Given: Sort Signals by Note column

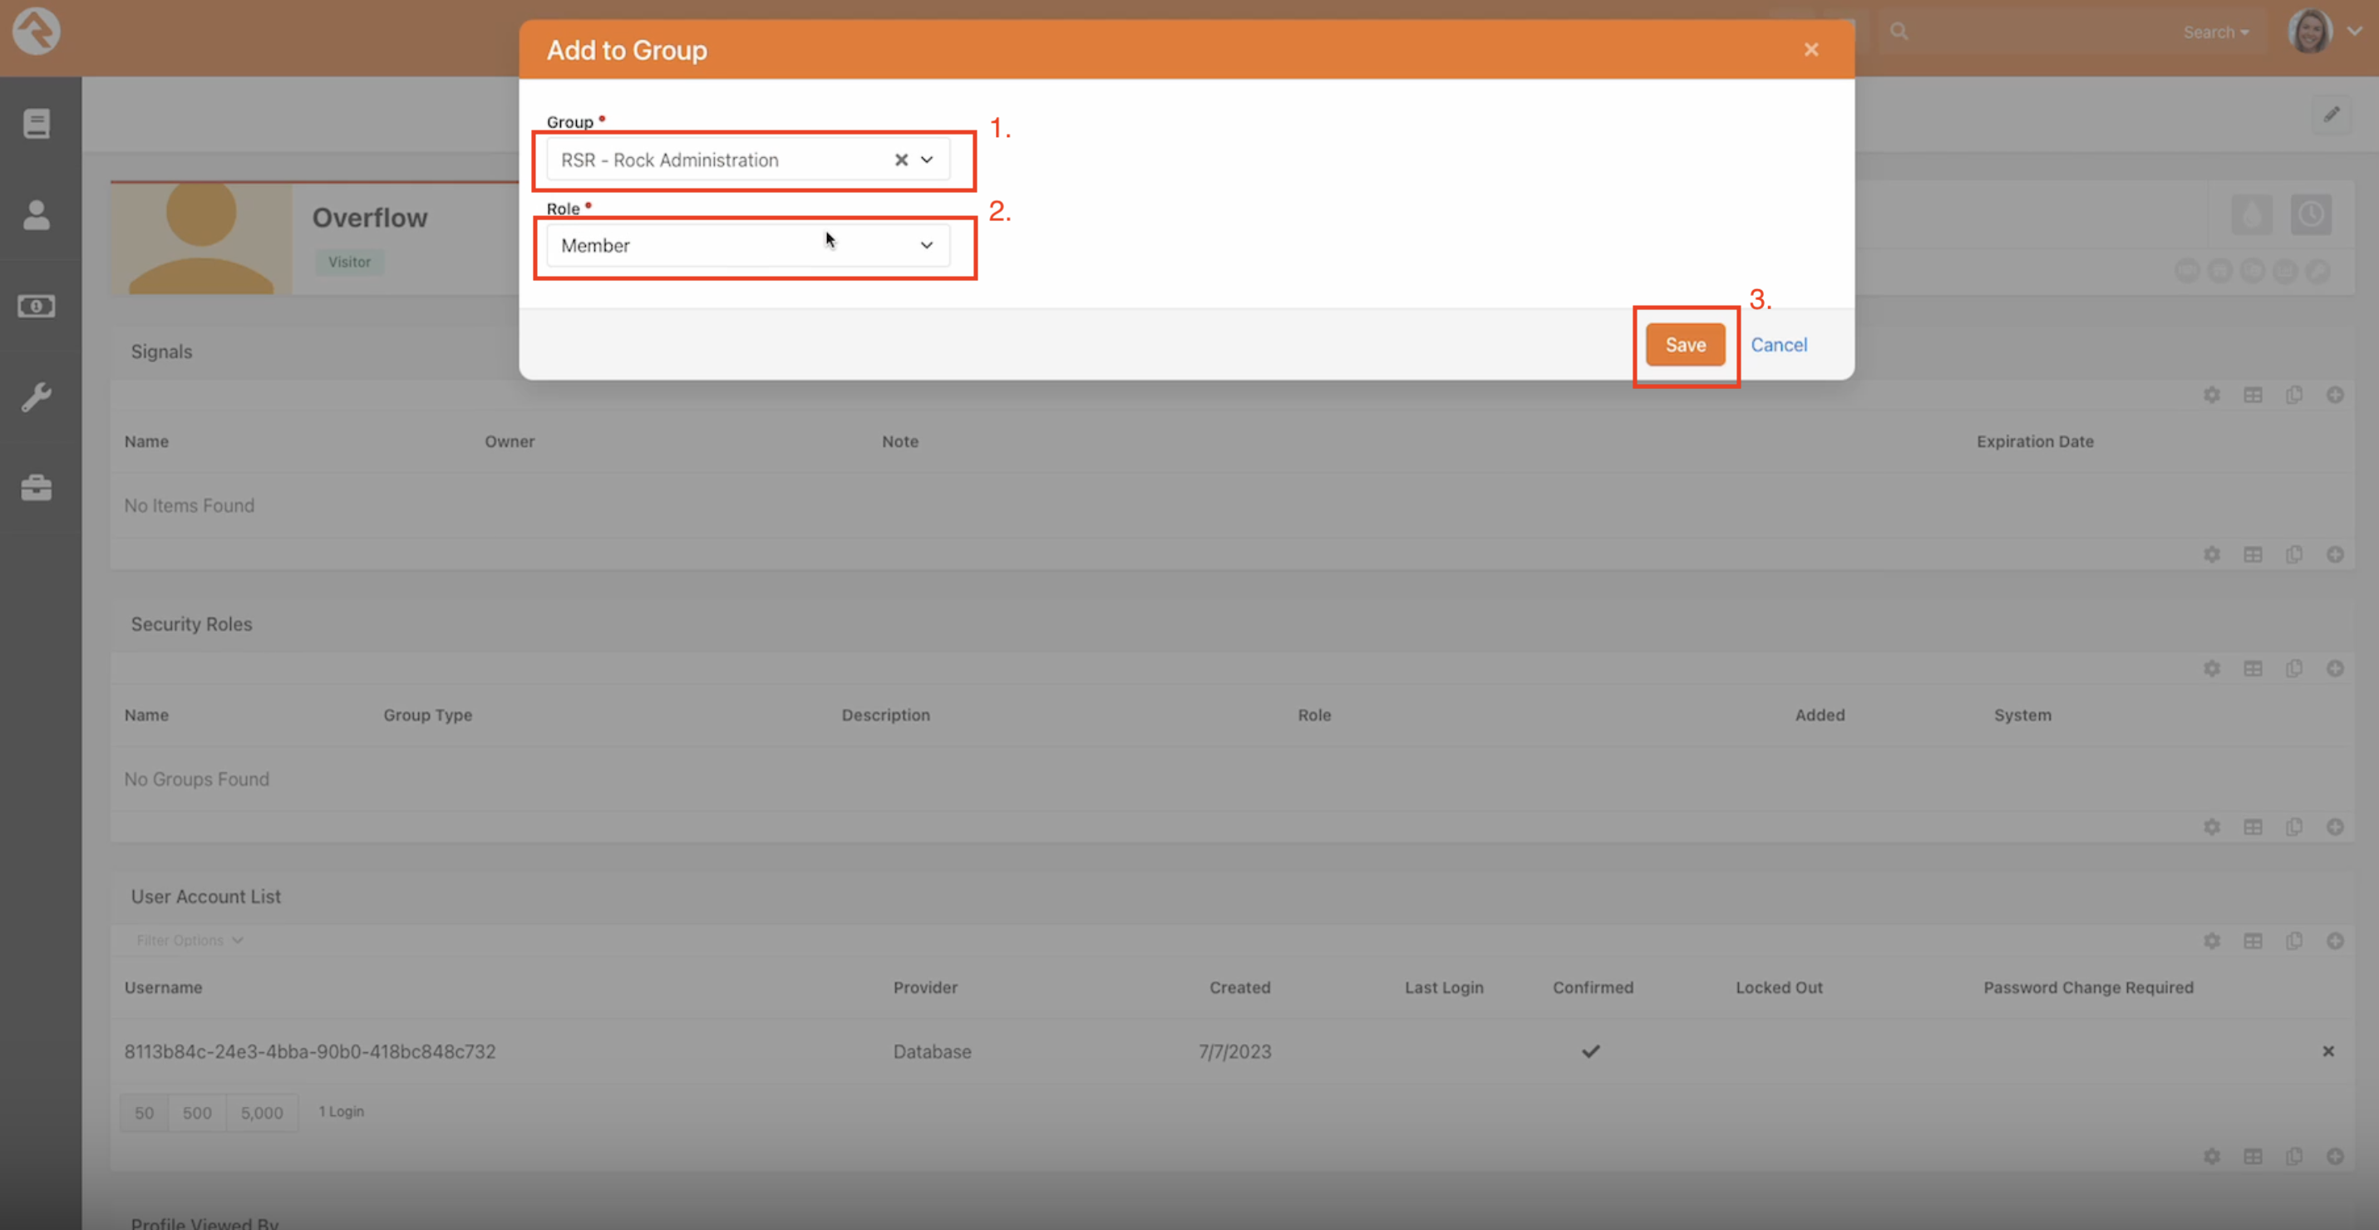Looking at the screenshot, I should (899, 442).
